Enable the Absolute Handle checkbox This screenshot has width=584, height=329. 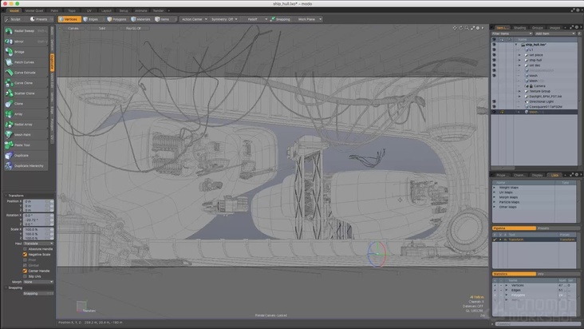(x=27, y=248)
